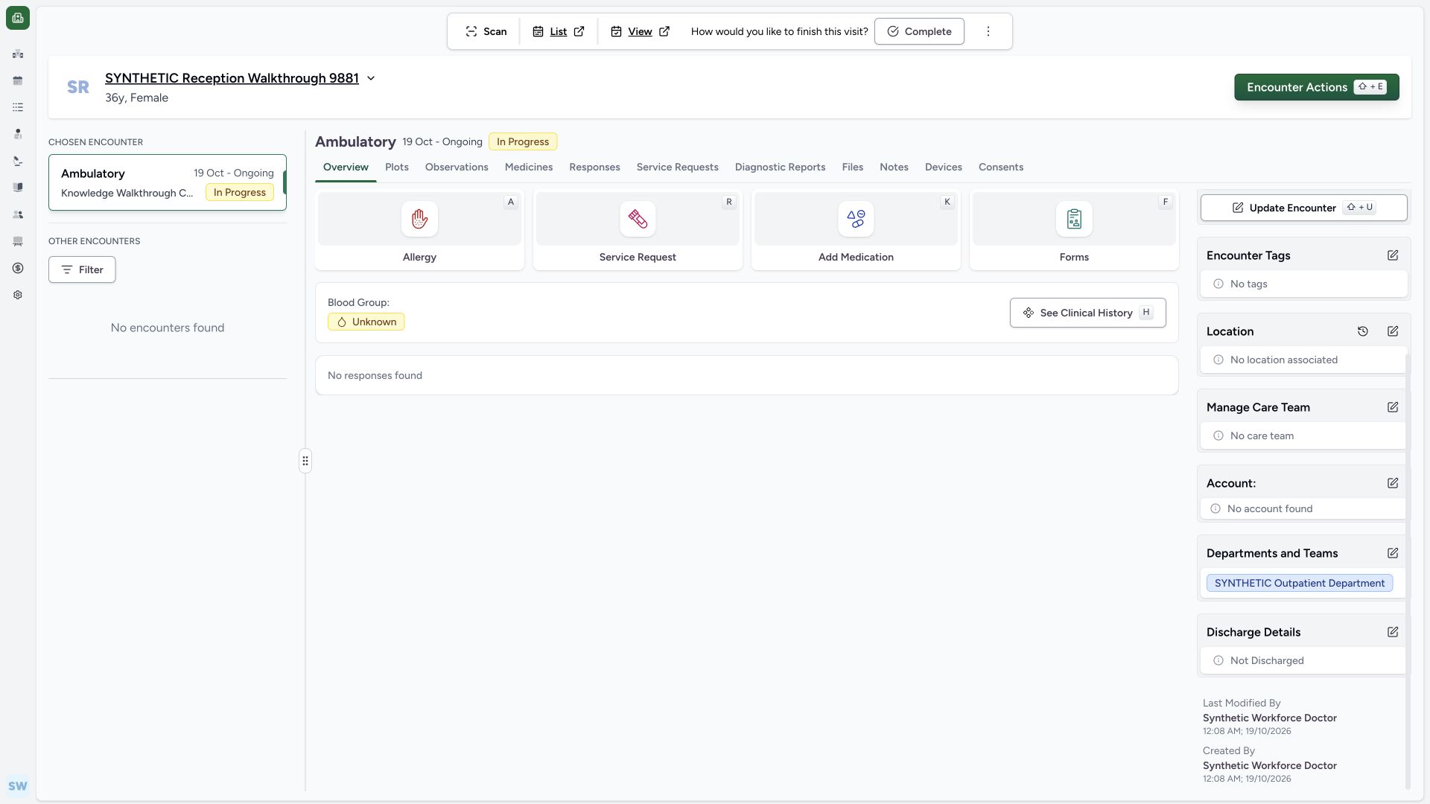Open the facility home logo icon

tap(18, 18)
